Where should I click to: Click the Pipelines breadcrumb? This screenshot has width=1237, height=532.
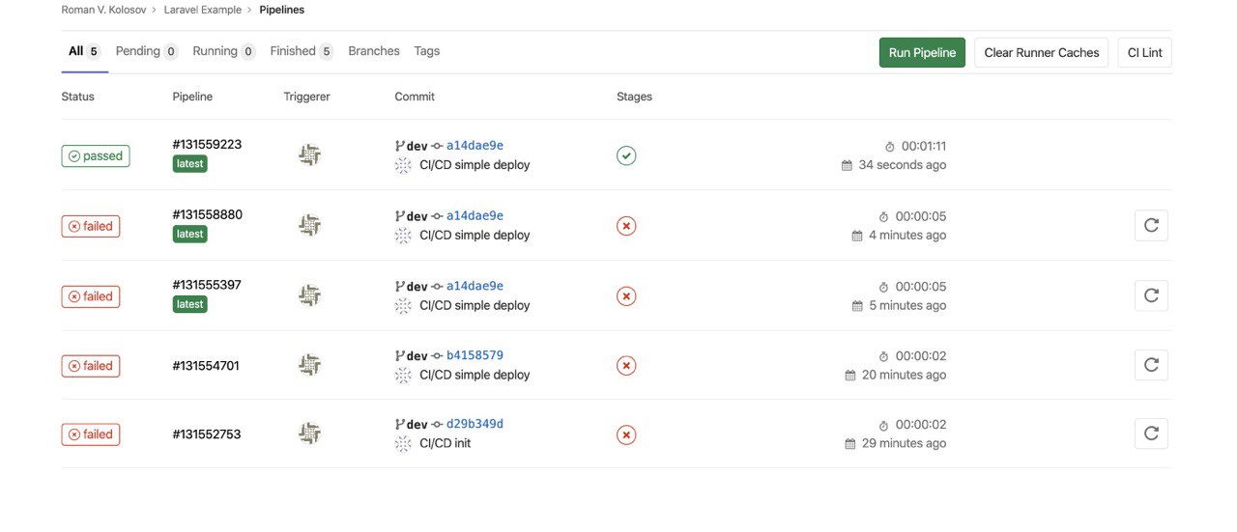282,10
